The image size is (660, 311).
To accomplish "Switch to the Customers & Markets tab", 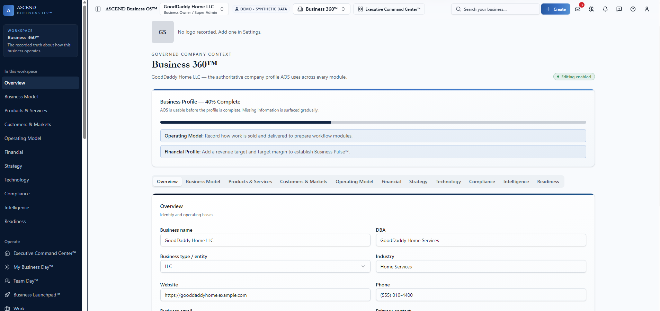I will (x=304, y=181).
